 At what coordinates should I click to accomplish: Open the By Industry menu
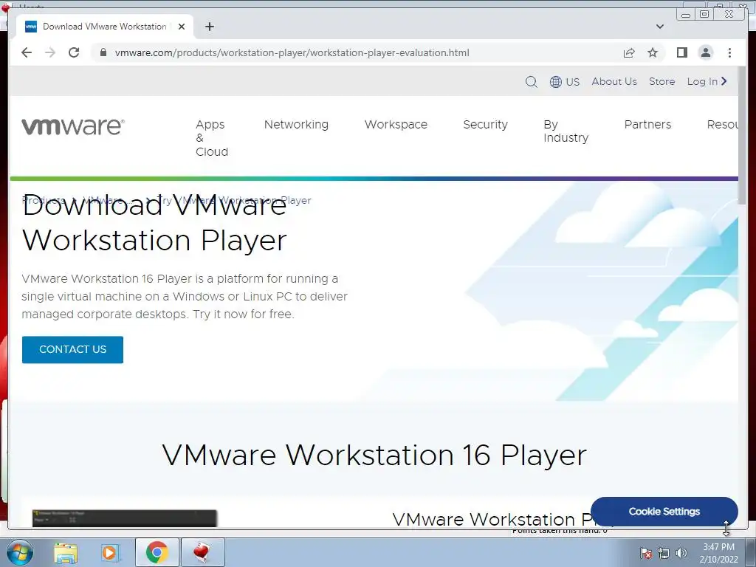point(566,131)
